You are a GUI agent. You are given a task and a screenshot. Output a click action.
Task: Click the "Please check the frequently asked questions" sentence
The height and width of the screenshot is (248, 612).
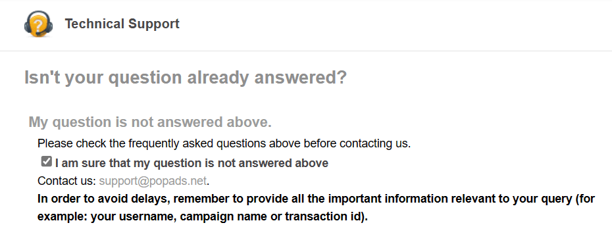point(224,143)
